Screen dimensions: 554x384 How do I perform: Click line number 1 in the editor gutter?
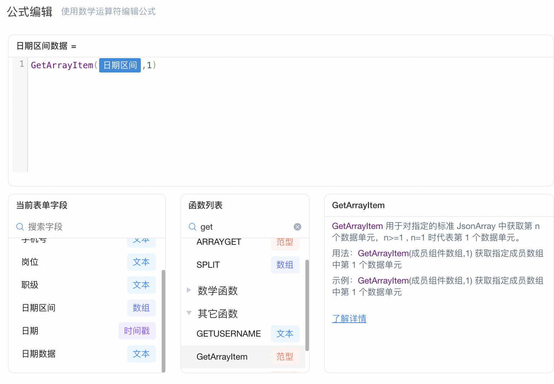[x=22, y=64]
